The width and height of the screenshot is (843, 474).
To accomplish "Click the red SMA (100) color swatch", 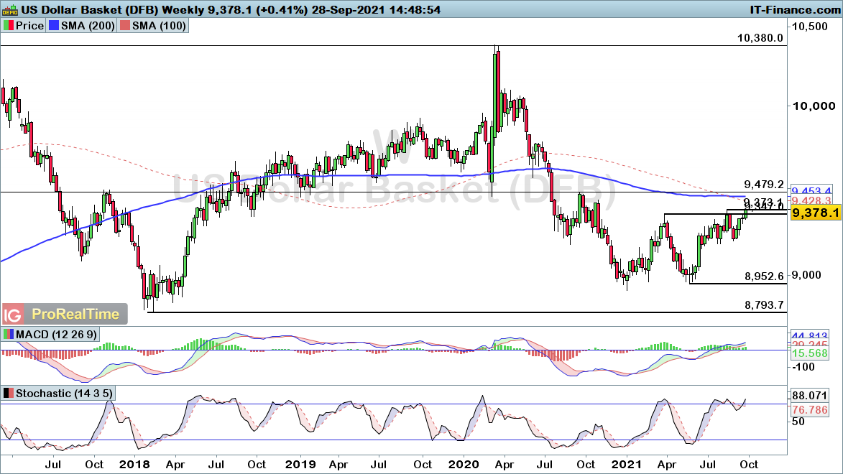I will (x=125, y=26).
